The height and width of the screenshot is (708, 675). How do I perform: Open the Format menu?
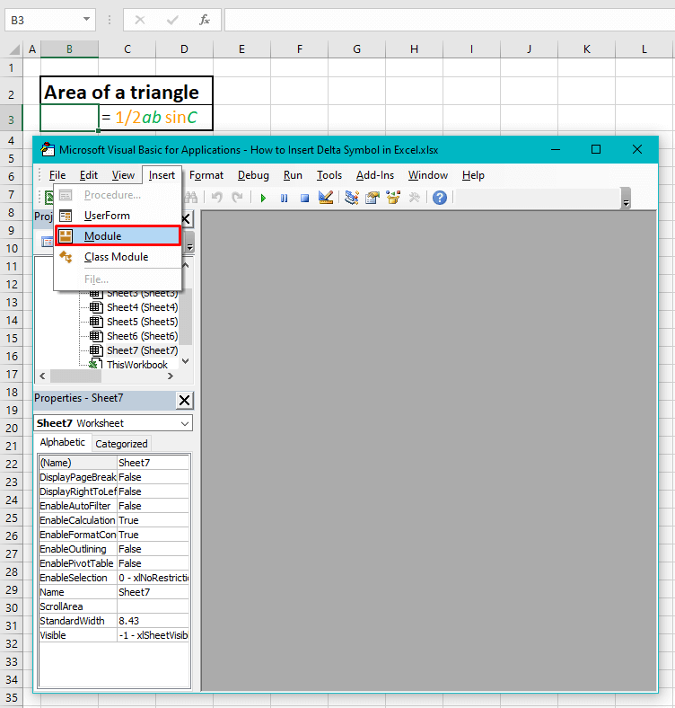206,175
